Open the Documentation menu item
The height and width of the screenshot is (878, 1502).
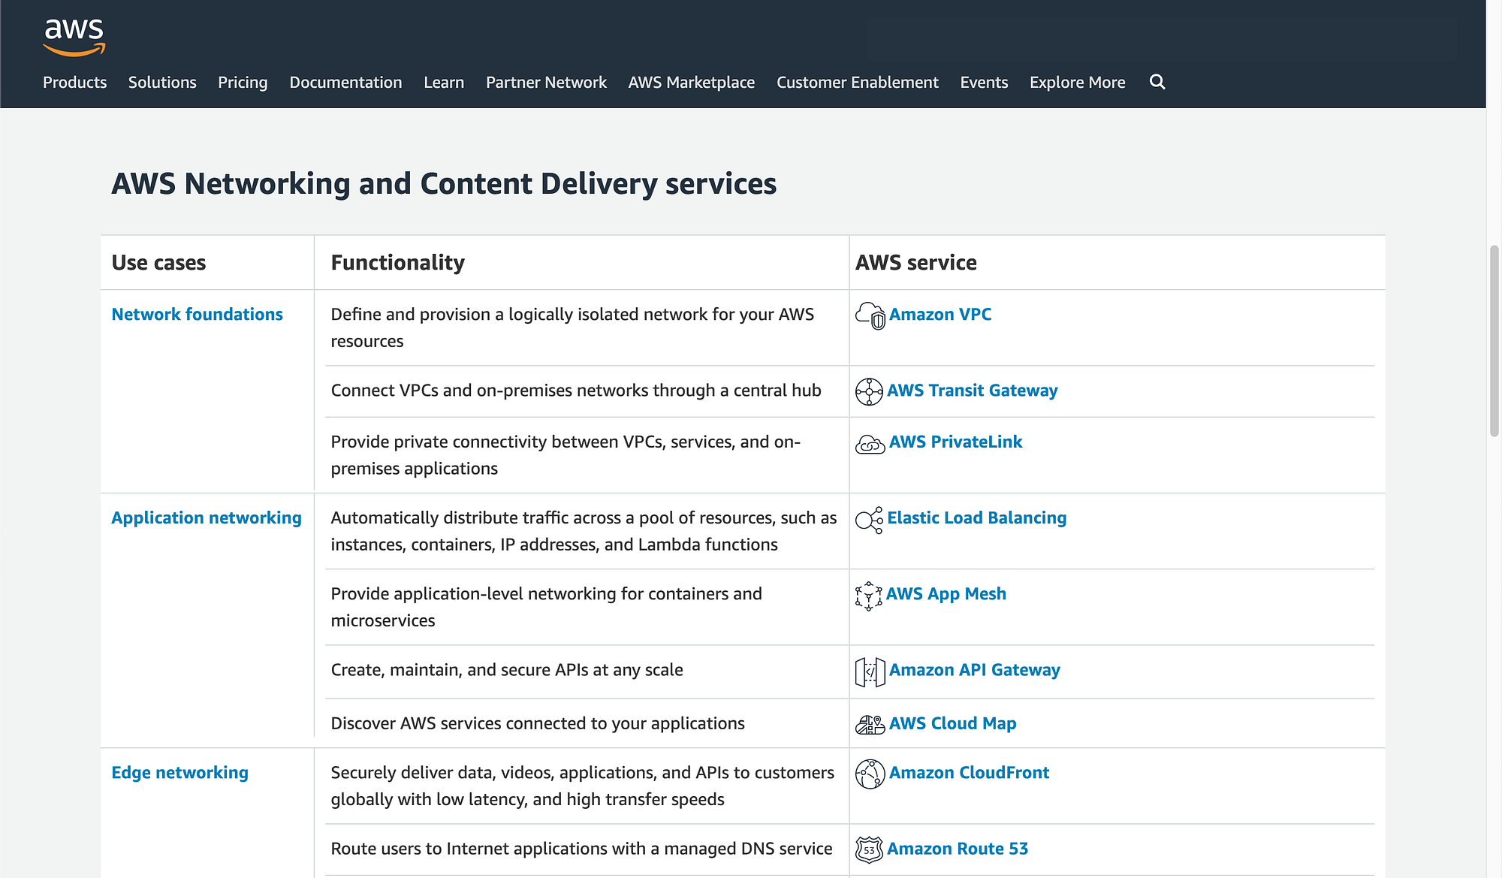point(345,82)
